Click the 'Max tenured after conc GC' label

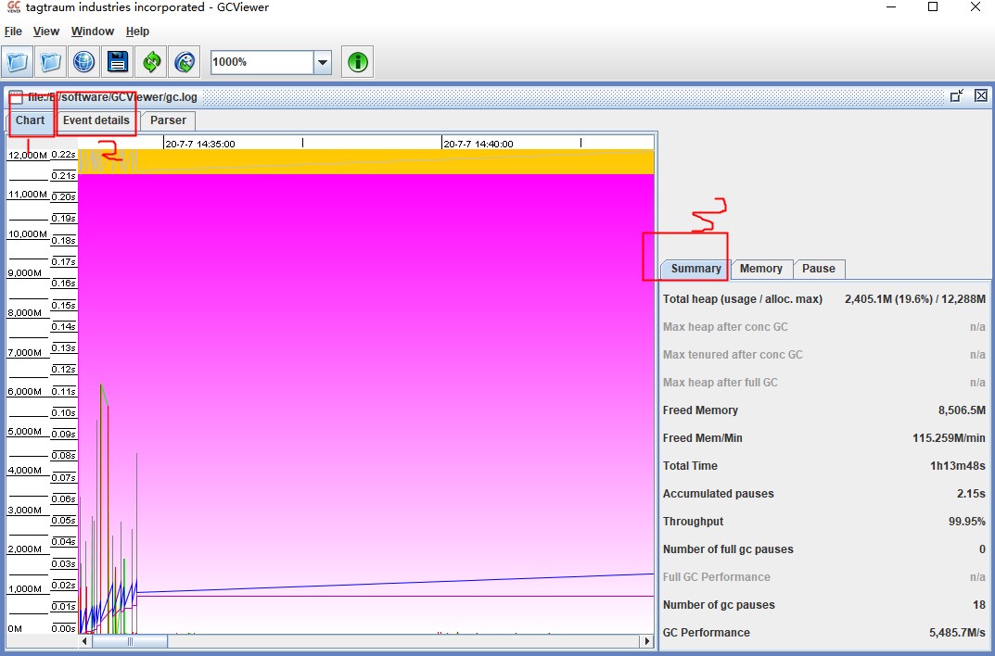(x=733, y=355)
